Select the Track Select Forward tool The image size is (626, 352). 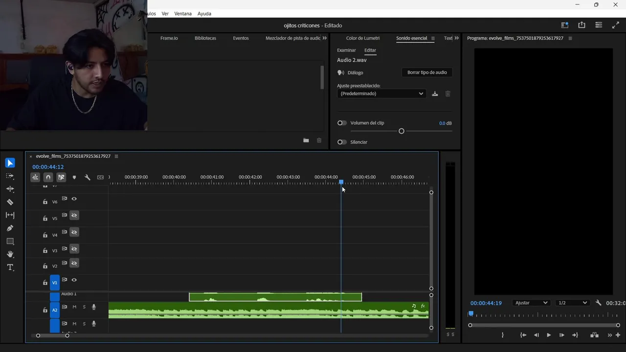10,176
